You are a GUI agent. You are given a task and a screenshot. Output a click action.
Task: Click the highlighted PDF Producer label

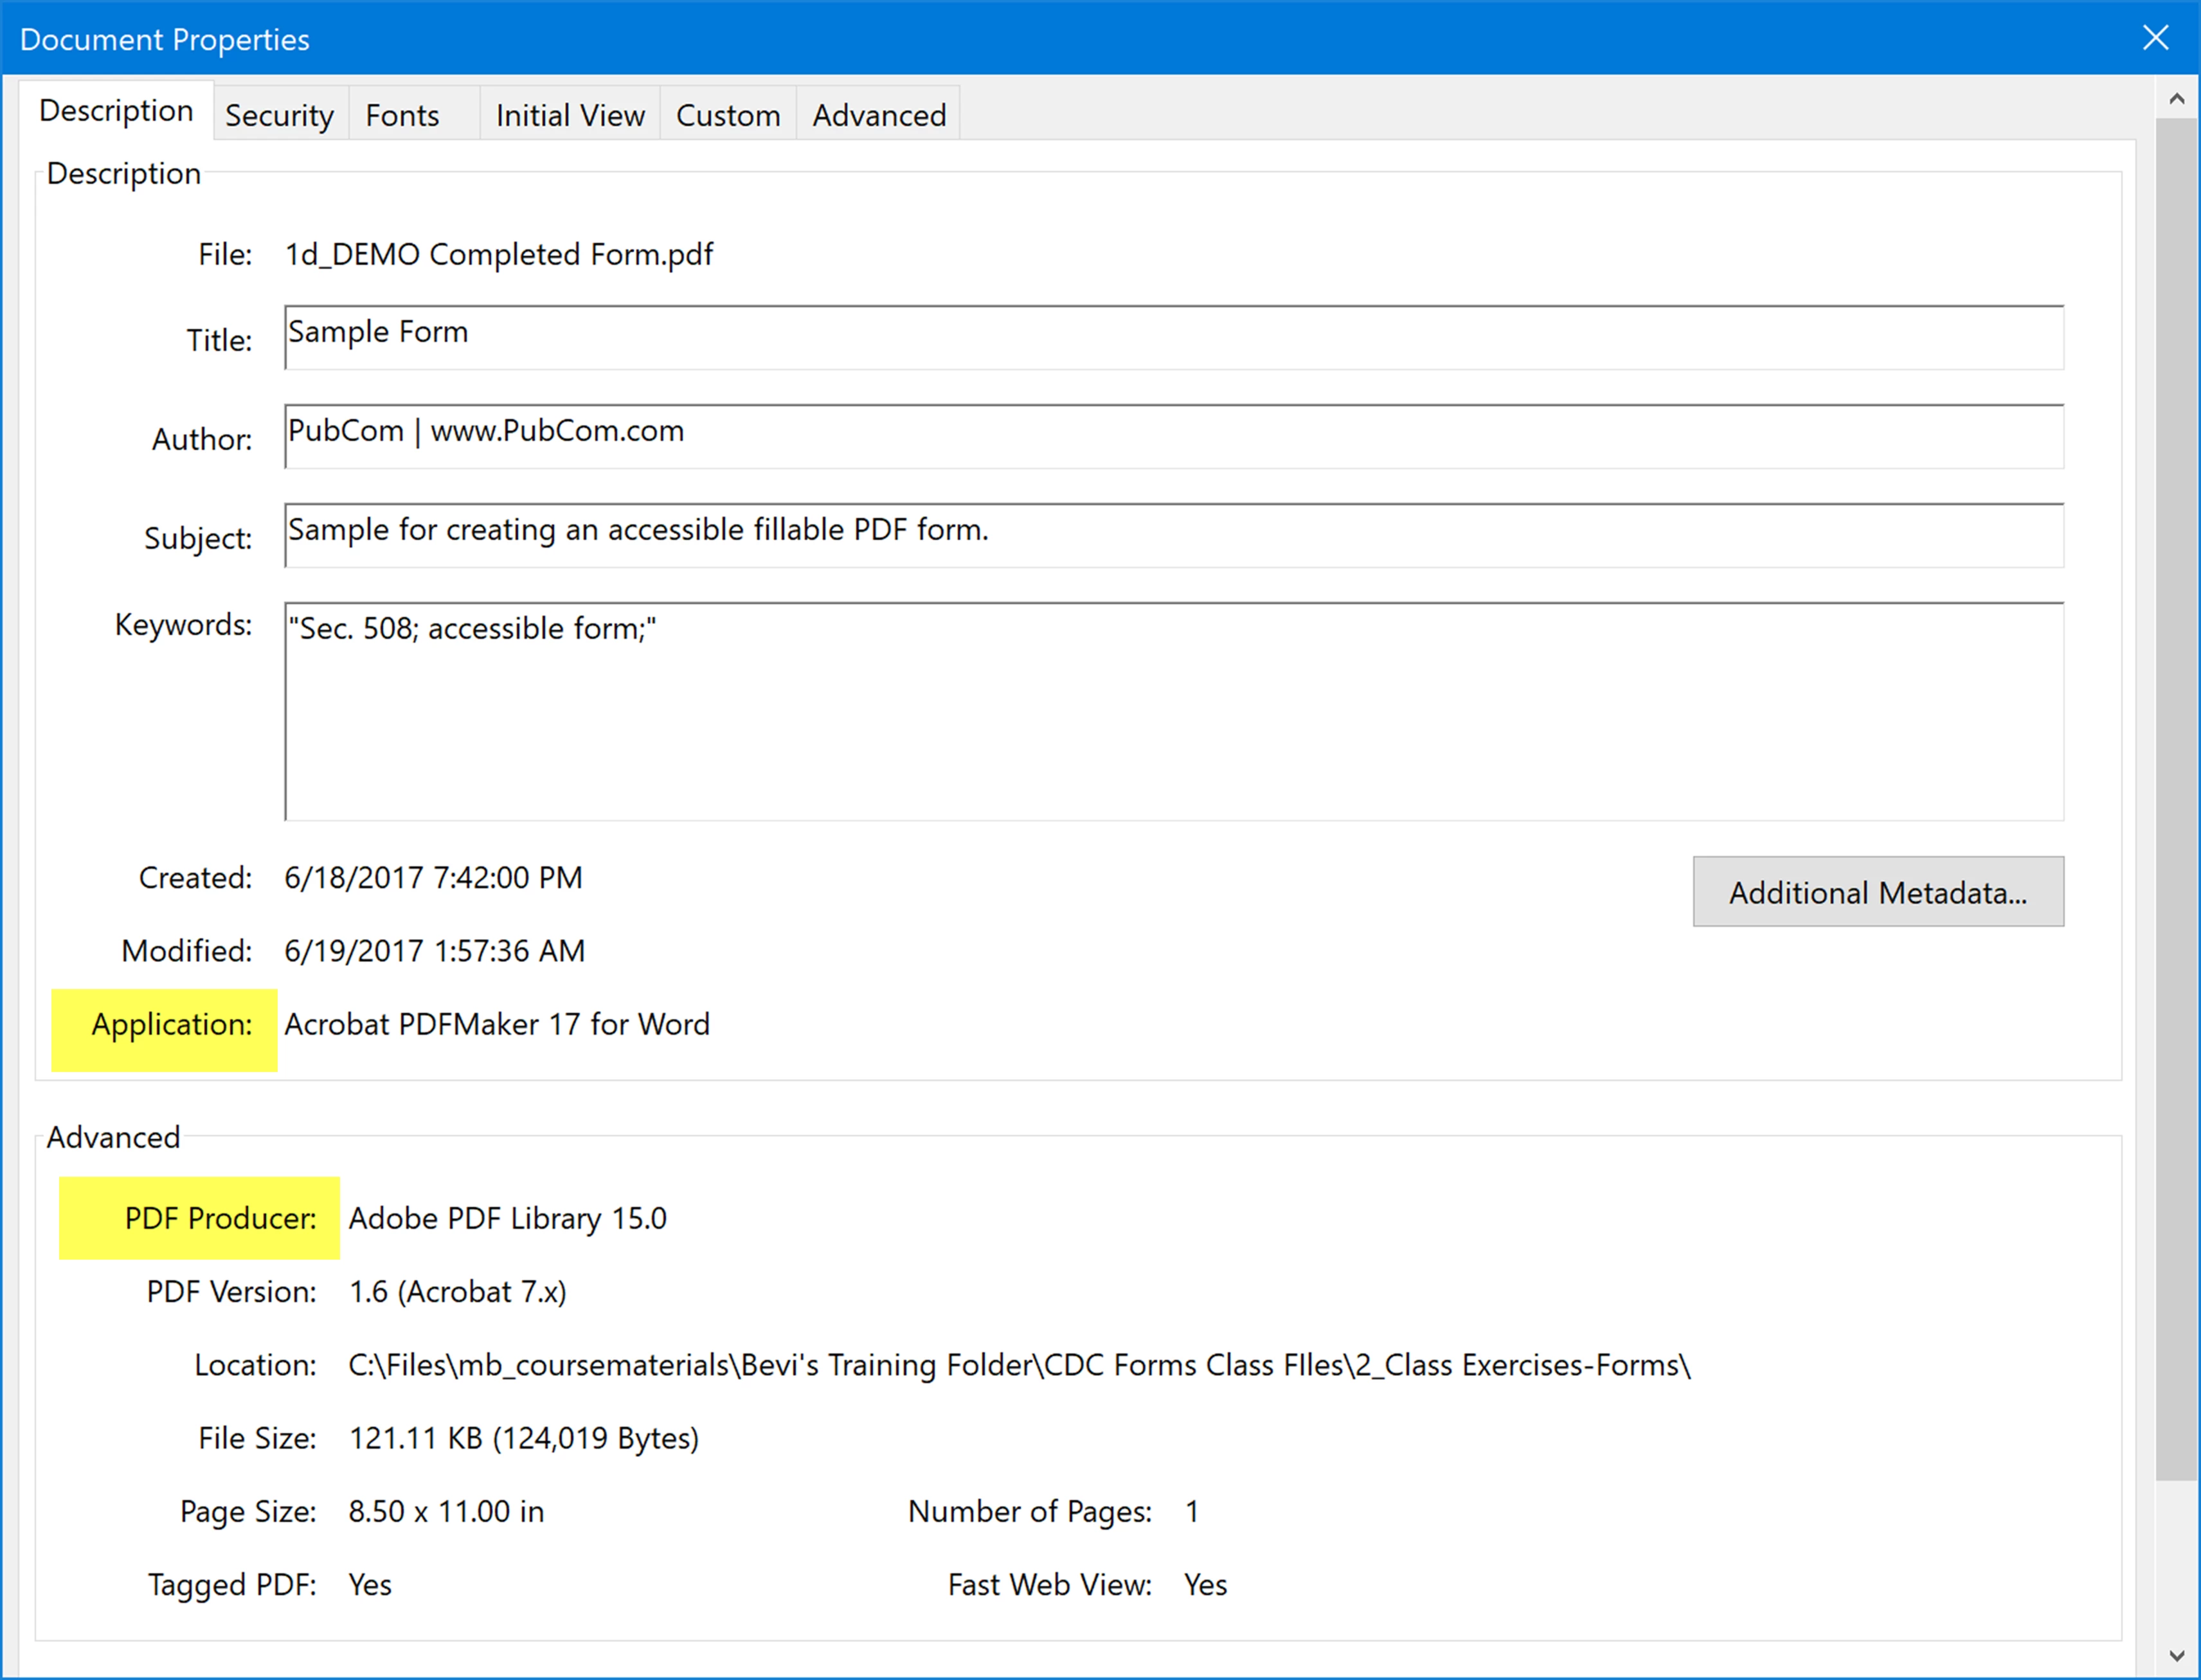pyautogui.click(x=220, y=1218)
